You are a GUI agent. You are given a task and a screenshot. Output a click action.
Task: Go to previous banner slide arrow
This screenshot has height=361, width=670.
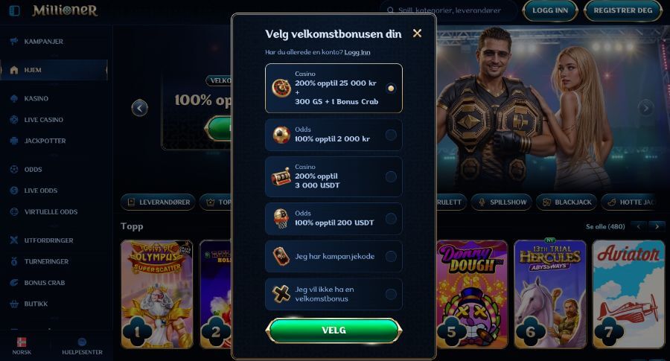140,108
